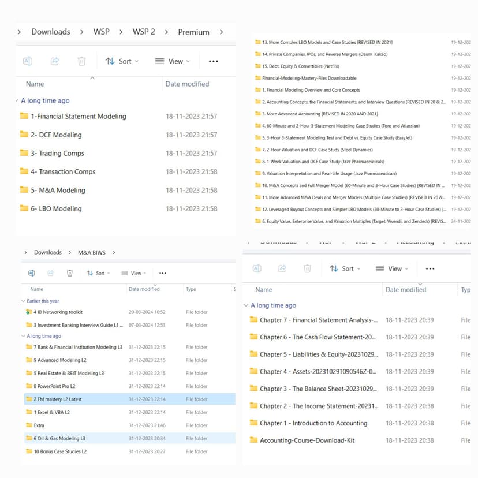The image size is (478, 478).
Task: Open the View dropdown in the M&A BIWS toolbar
Action: point(133,273)
